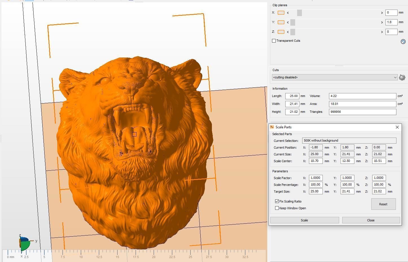Screen dimensions: 408x262
Task: Click the Height value in Information
Action: pyautogui.click(x=292, y=112)
